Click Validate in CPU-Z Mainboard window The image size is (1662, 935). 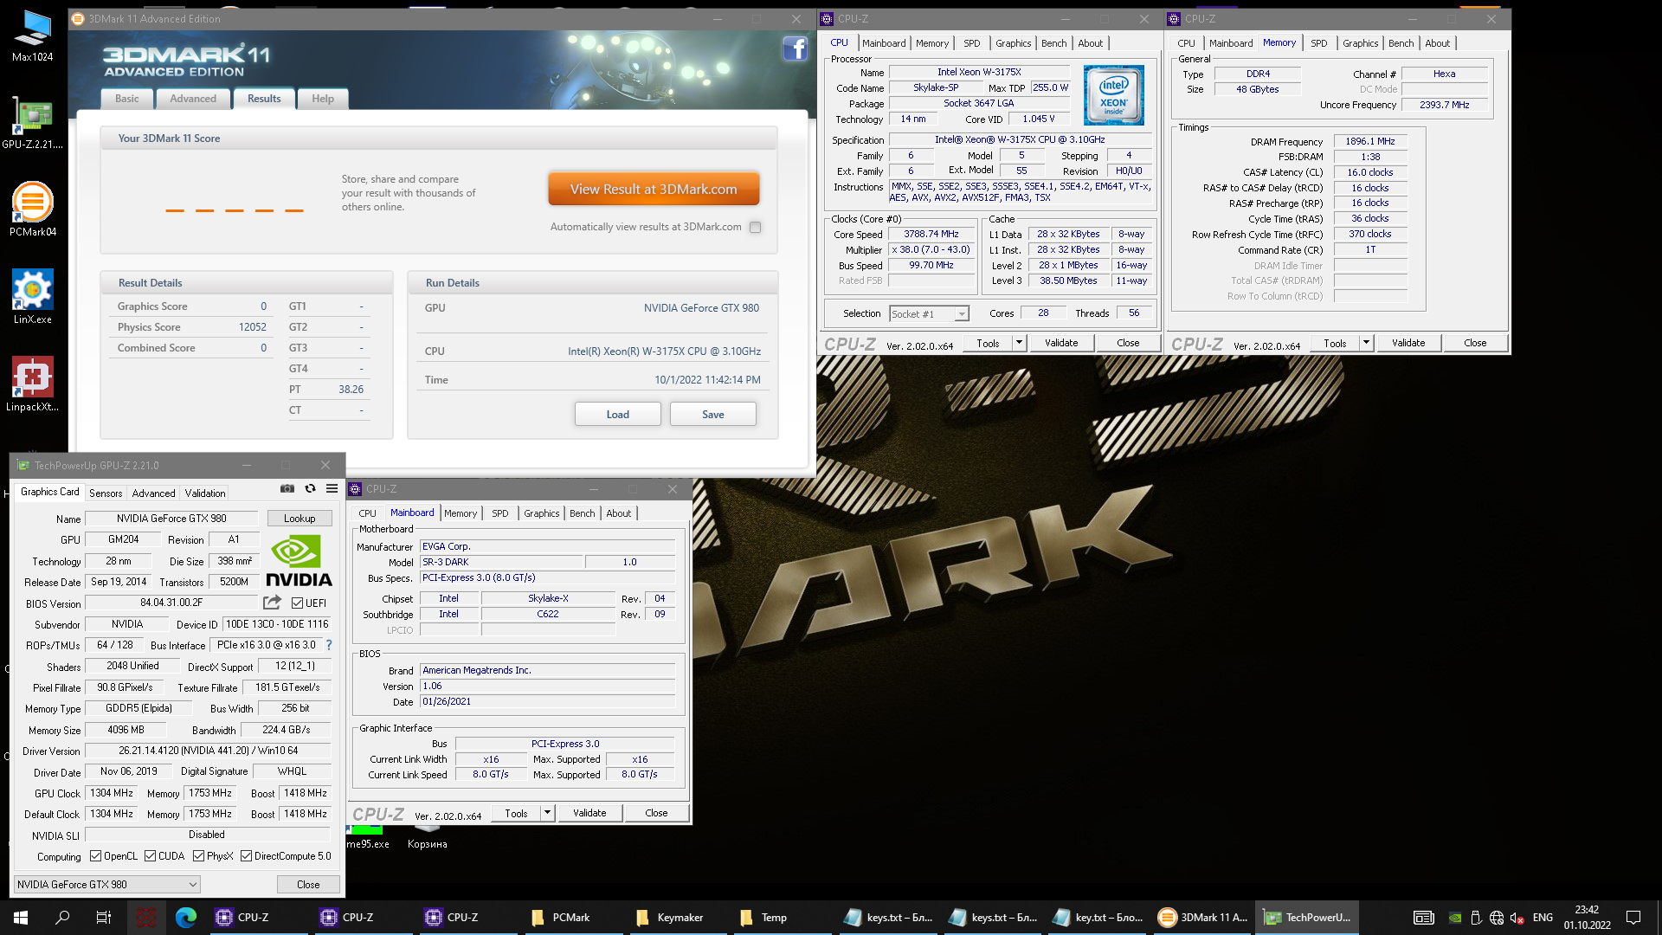click(589, 813)
